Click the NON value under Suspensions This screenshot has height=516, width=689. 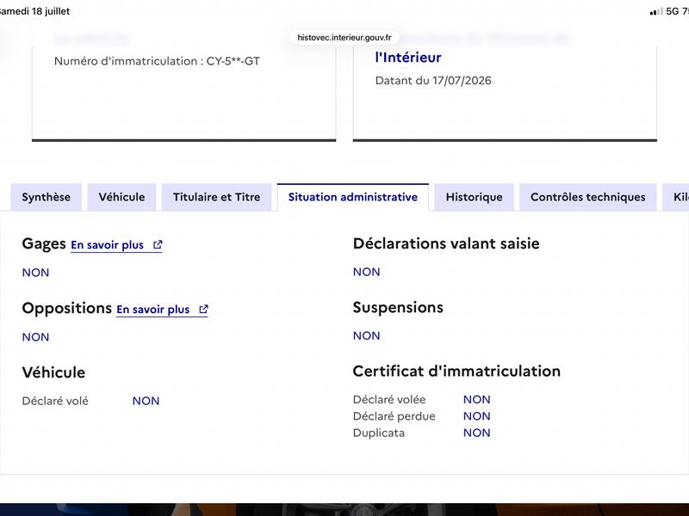click(x=367, y=335)
